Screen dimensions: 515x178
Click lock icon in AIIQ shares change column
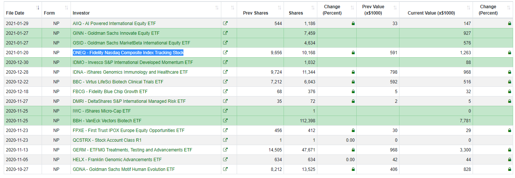pos(353,23)
